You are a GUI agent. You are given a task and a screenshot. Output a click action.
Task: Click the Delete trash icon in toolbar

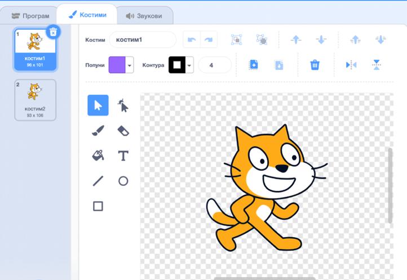[315, 65]
